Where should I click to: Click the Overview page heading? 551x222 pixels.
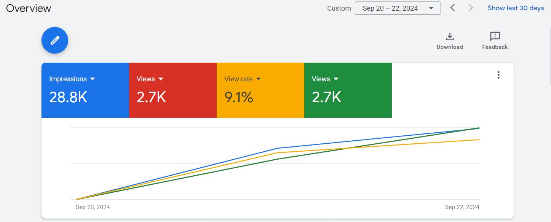(29, 8)
